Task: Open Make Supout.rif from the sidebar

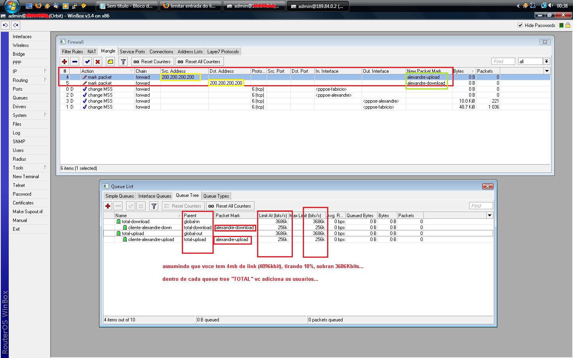Action: [28, 212]
